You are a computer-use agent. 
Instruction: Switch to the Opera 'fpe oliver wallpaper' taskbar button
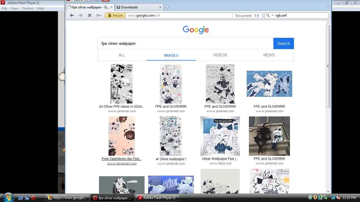pos(112,198)
